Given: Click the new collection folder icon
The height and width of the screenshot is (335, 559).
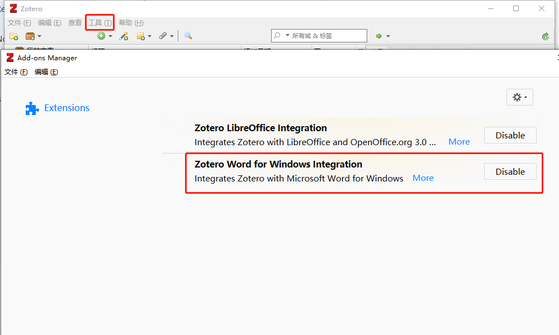Looking at the screenshot, I should [x=13, y=36].
